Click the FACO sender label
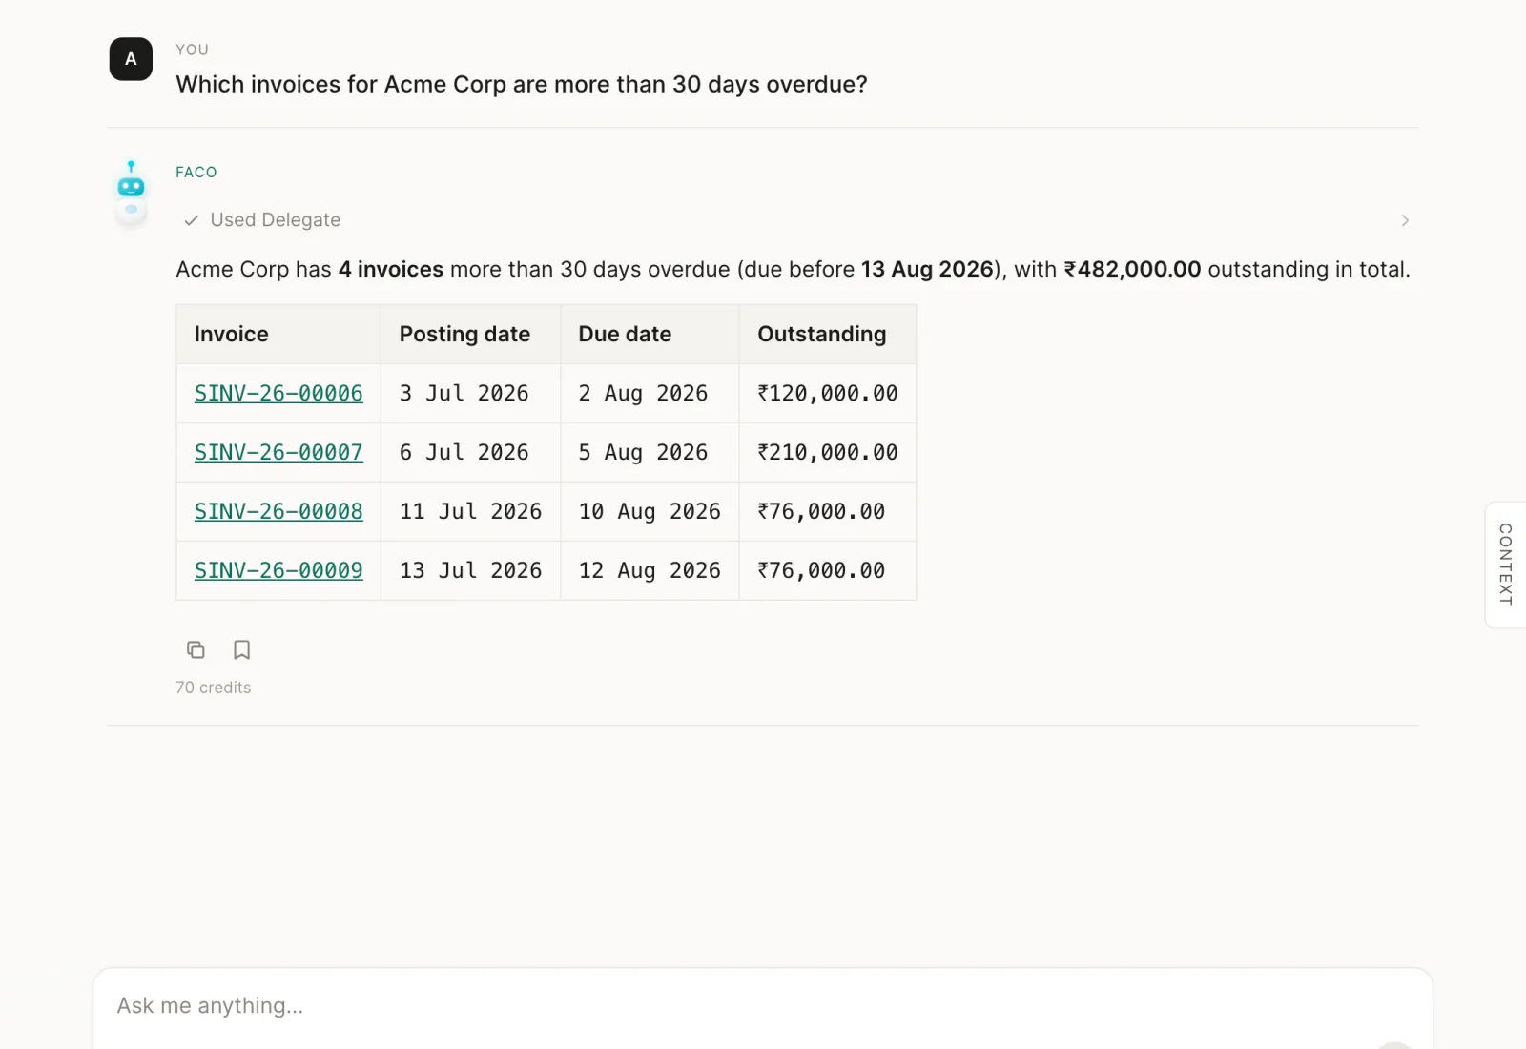Screen dimensions: 1526x1049 click(196, 173)
